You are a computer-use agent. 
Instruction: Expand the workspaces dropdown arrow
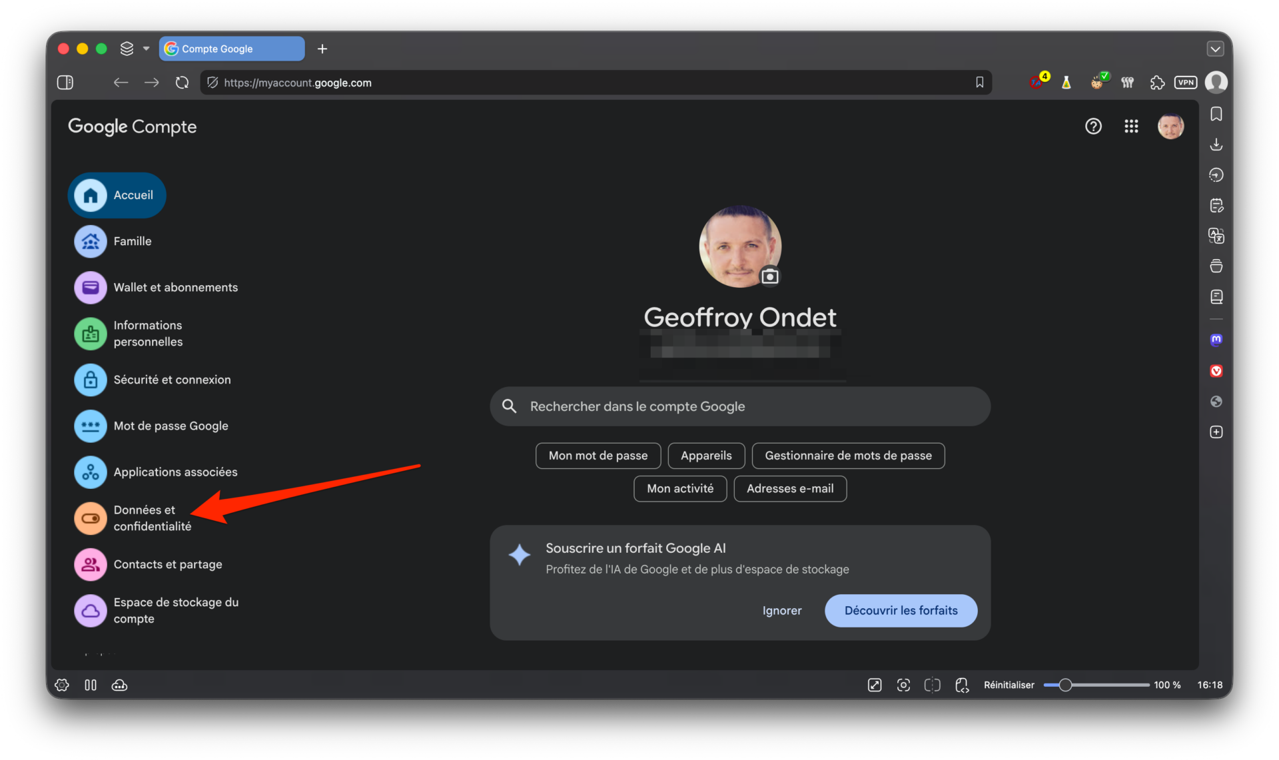(147, 49)
